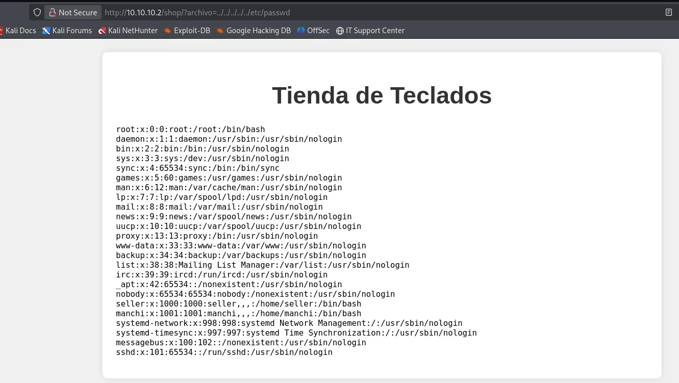Click the systemd Time Synchronization line
This screenshot has width=679, height=383.
pos(296,333)
